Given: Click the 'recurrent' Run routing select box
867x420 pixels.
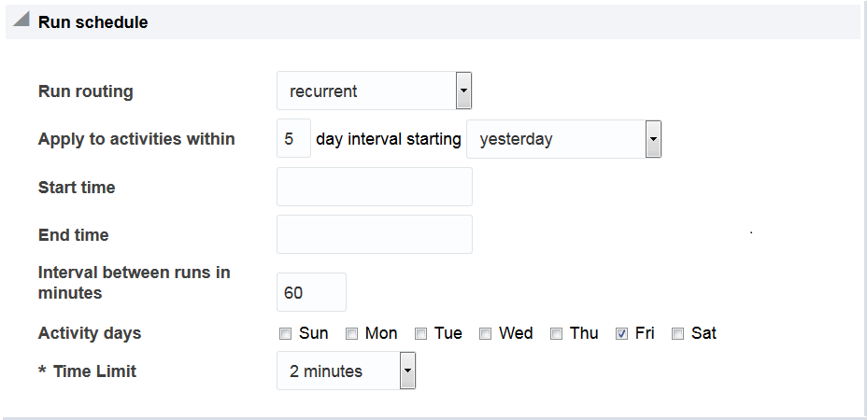Looking at the screenshot, I should pos(365,91).
